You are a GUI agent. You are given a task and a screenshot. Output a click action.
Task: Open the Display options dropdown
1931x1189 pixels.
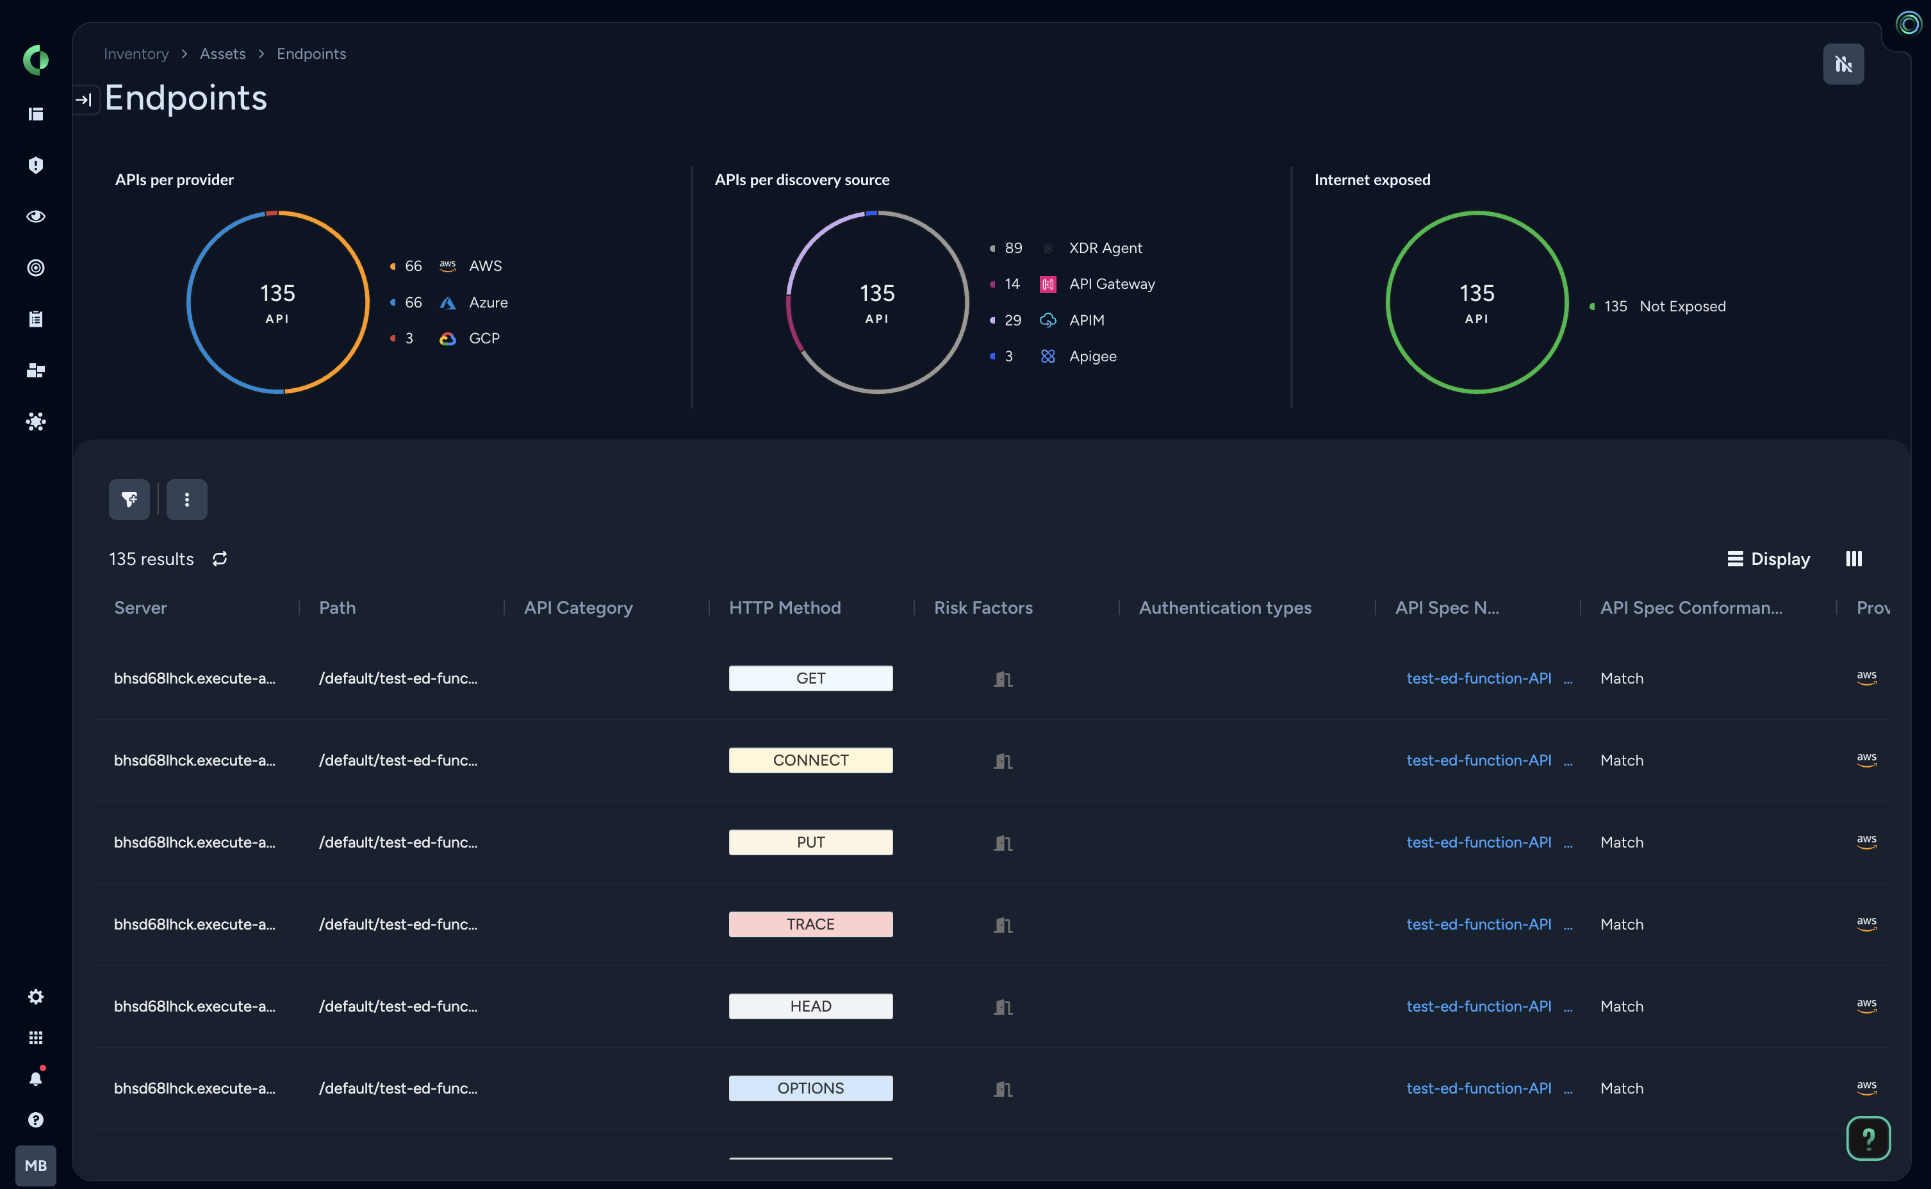coord(1769,559)
